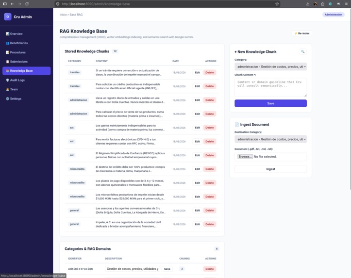Click the chunks count '2' for administracion

click(x=182, y=269)
